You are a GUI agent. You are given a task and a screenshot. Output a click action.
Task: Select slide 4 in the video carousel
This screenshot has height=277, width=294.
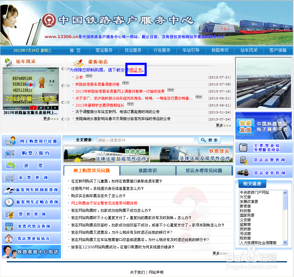55,108
